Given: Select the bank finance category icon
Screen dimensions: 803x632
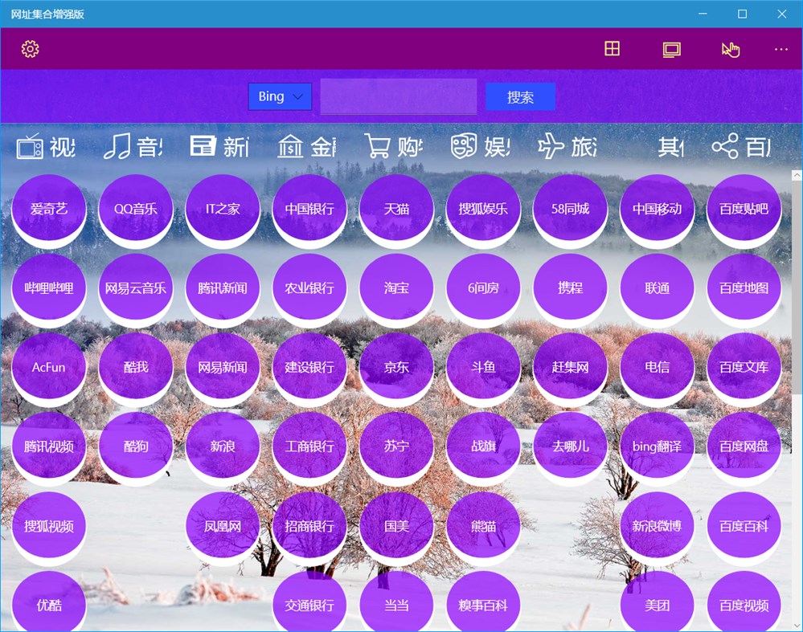Looking at the screenshot, I should (x=290, y=146).
